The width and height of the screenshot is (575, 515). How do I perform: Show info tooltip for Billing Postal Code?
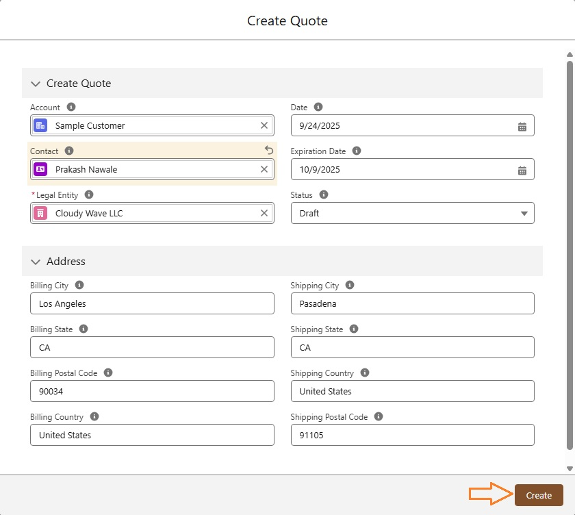click(x=108, y=373)
